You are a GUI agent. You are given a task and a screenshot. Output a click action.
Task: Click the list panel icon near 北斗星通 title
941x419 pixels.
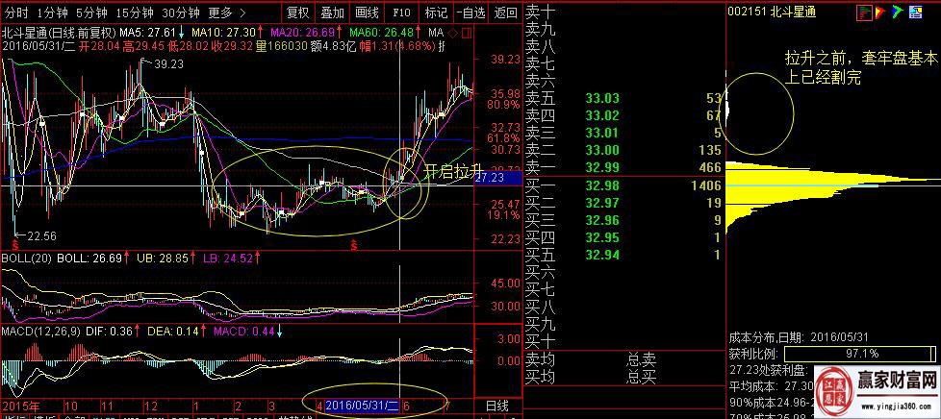point(865,12)
